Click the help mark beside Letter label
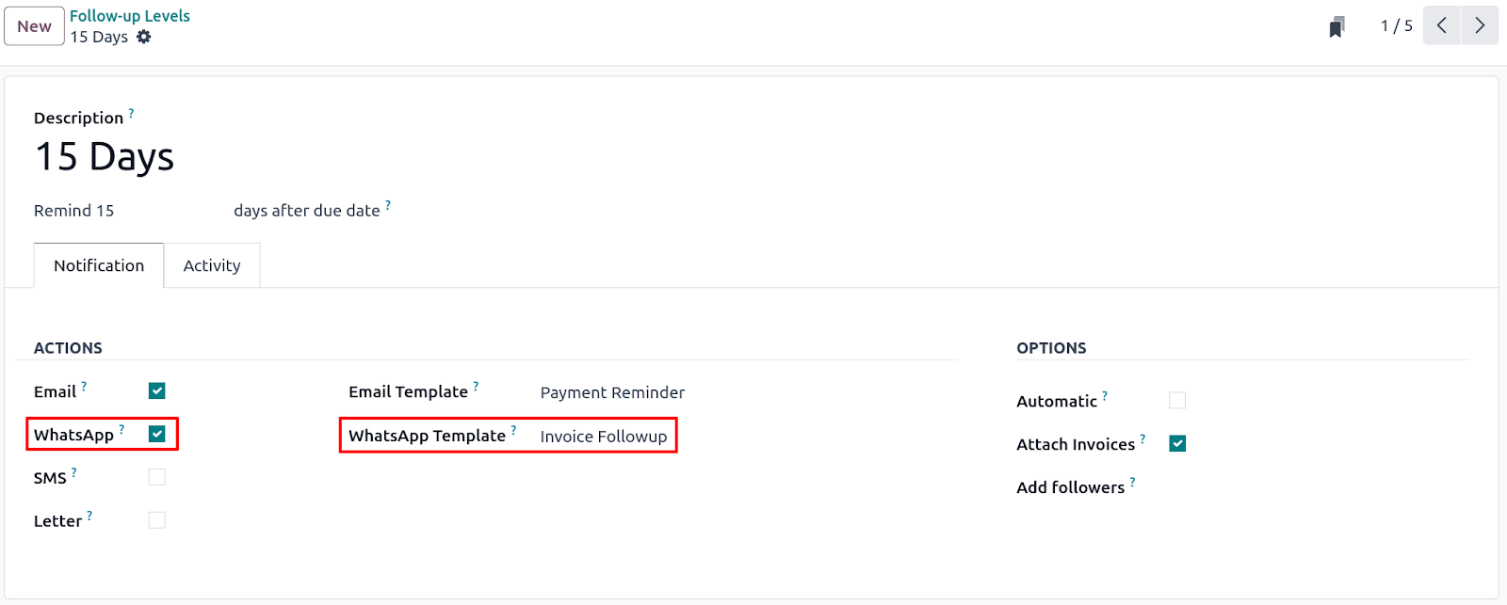 89,516
